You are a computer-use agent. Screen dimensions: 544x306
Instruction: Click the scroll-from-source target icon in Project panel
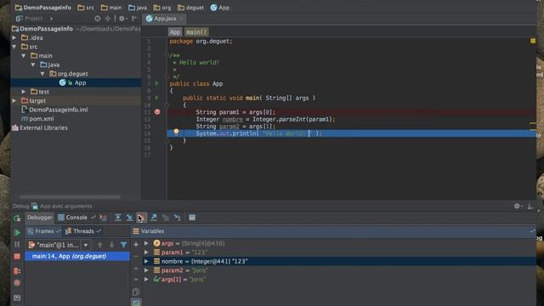98,19
